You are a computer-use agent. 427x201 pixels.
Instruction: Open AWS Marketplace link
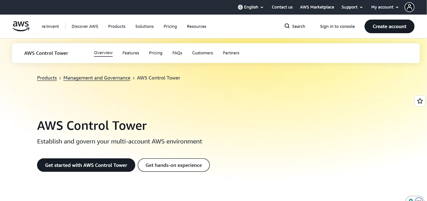(317, 7)
